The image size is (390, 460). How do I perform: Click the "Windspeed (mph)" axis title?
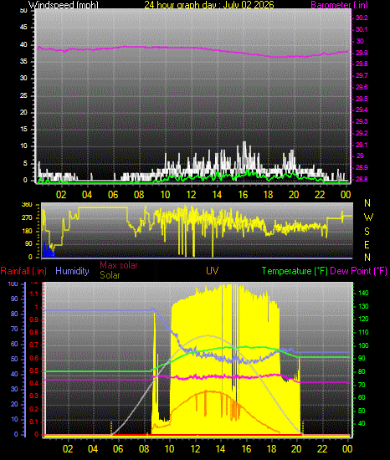coord(64,5)
